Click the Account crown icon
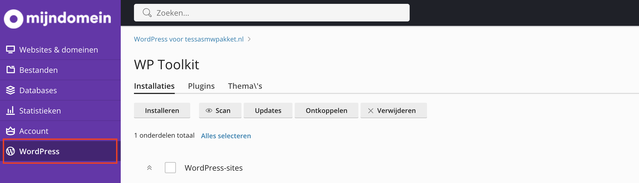 (x=10, y=131)
